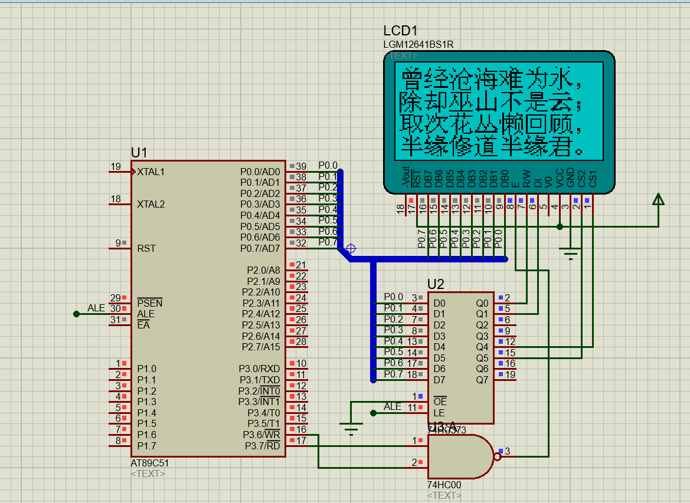
Task: Click the EA pin label on U1
Action: click(143, 324)
